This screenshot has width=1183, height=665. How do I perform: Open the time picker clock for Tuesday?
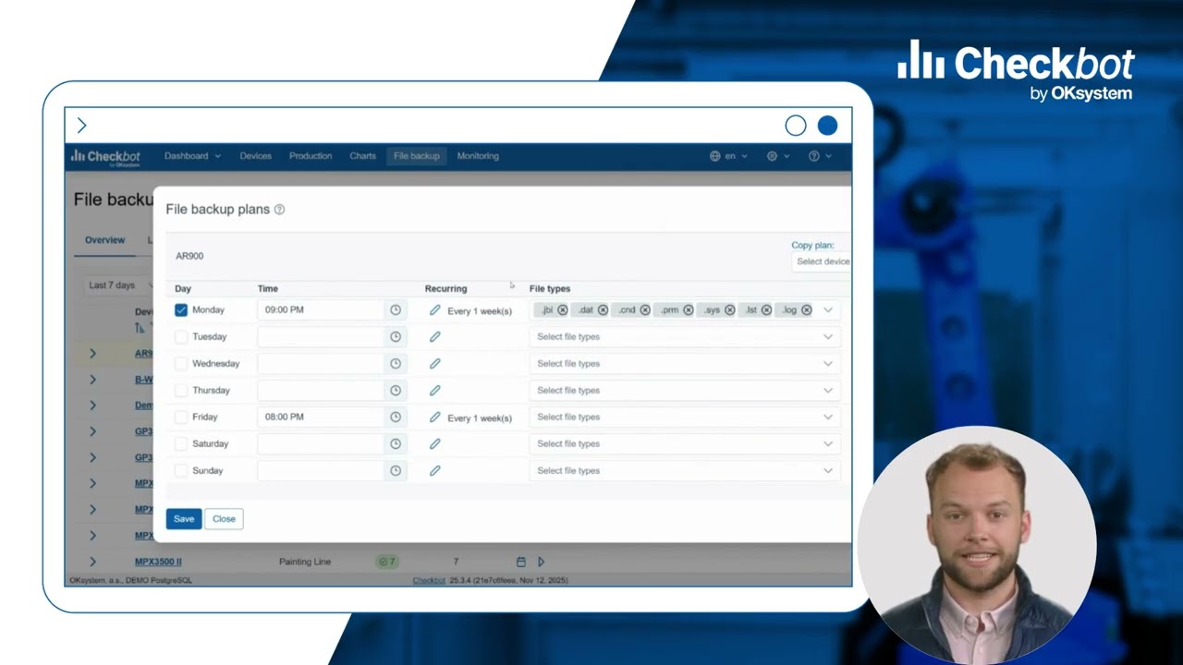pyautogui.click(x=396, y=337)
